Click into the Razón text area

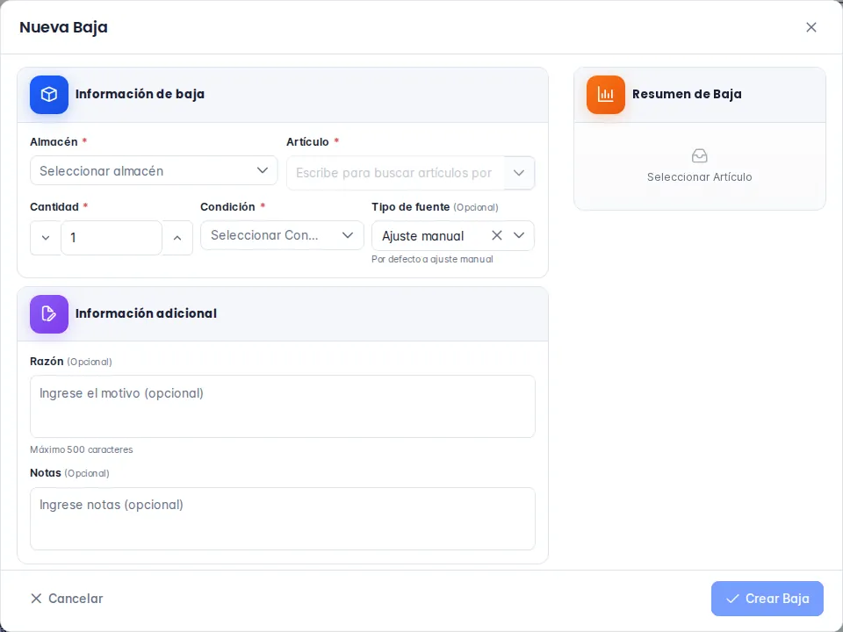[x=283, y=406]
